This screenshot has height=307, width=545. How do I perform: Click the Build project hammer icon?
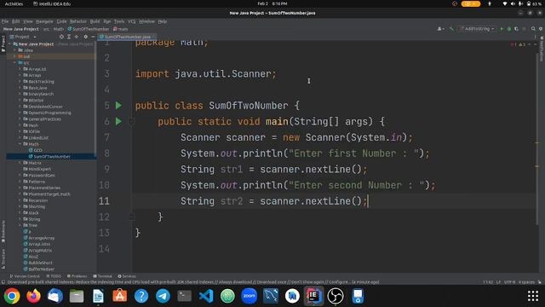click(451, 29)
